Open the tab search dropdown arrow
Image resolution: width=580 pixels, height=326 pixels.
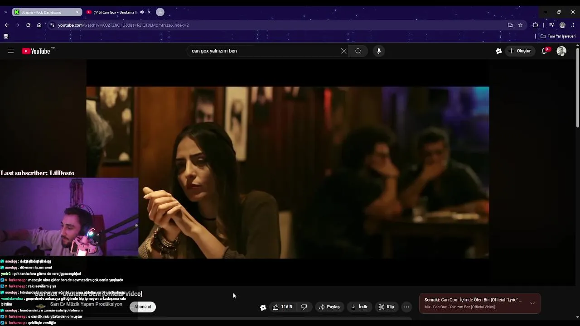click(x=6, y=12)
